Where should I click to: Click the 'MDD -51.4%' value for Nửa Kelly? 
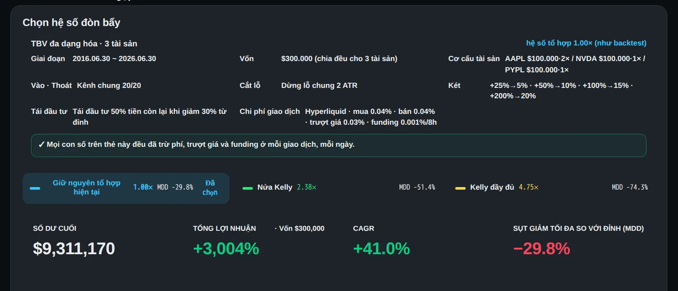[x=417, y=188]
